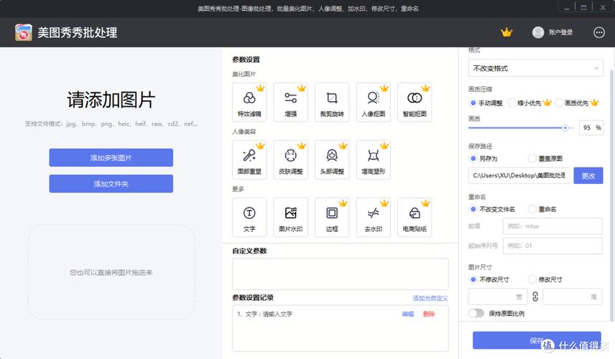This screenshot has height=359, width=615.
Task: Click the height 高 input field
Action: pos(572,297)
